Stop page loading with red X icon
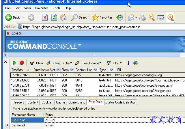Viewport: 185px width, 129px height. click(x=45, y=17)
